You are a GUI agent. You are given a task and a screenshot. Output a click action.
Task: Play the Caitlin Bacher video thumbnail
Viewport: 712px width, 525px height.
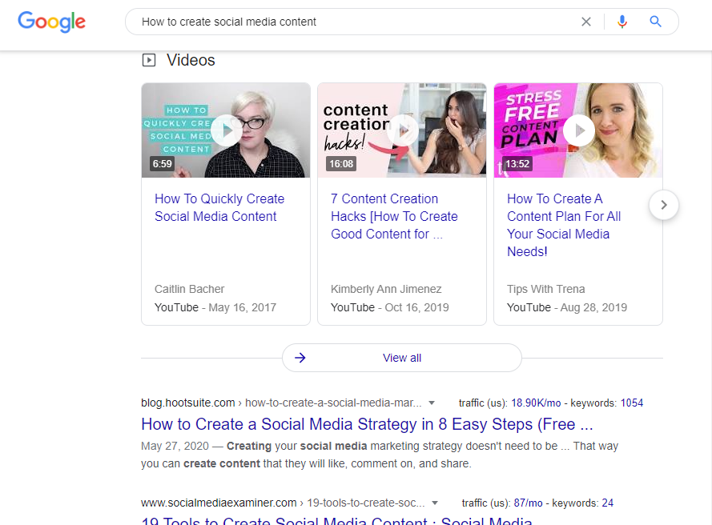226,130
